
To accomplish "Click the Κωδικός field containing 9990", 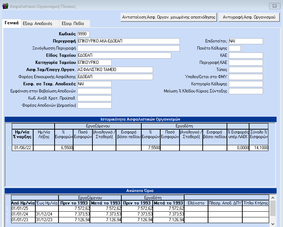I will tap(84, 34).
